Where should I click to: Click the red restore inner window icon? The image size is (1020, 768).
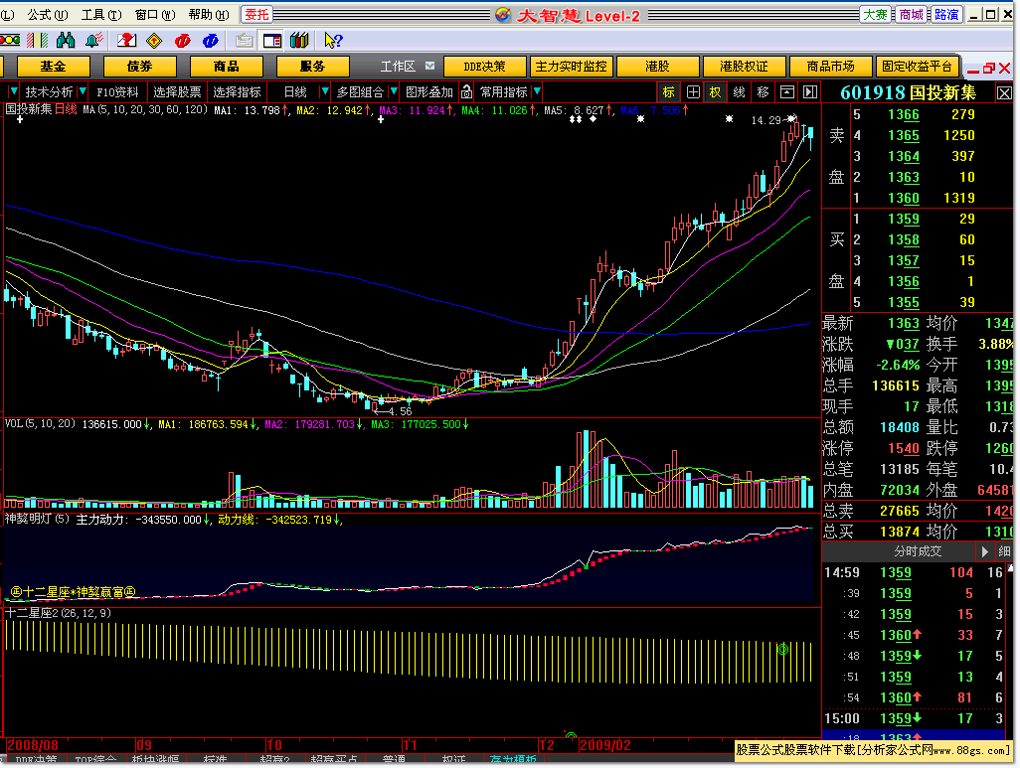click(x=989, y=68)
